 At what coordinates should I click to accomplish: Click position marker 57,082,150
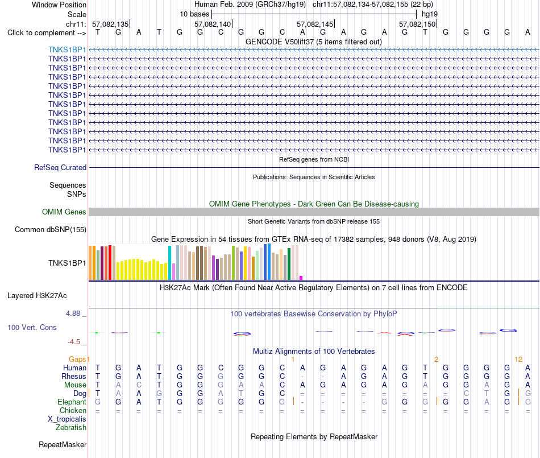pos(417,24)
